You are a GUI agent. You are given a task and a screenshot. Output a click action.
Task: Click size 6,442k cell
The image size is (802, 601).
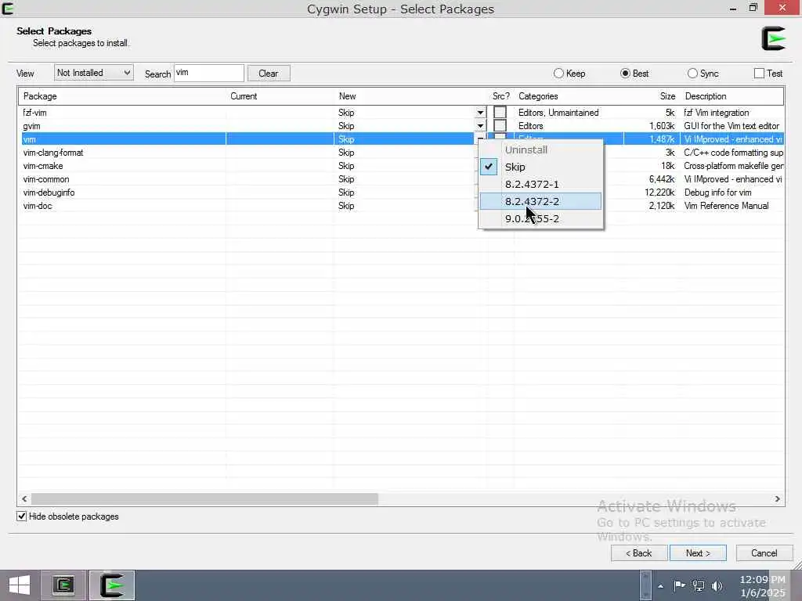(x=662, y=179)
